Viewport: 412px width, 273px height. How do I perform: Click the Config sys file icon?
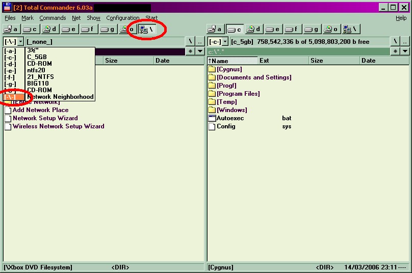212,126
